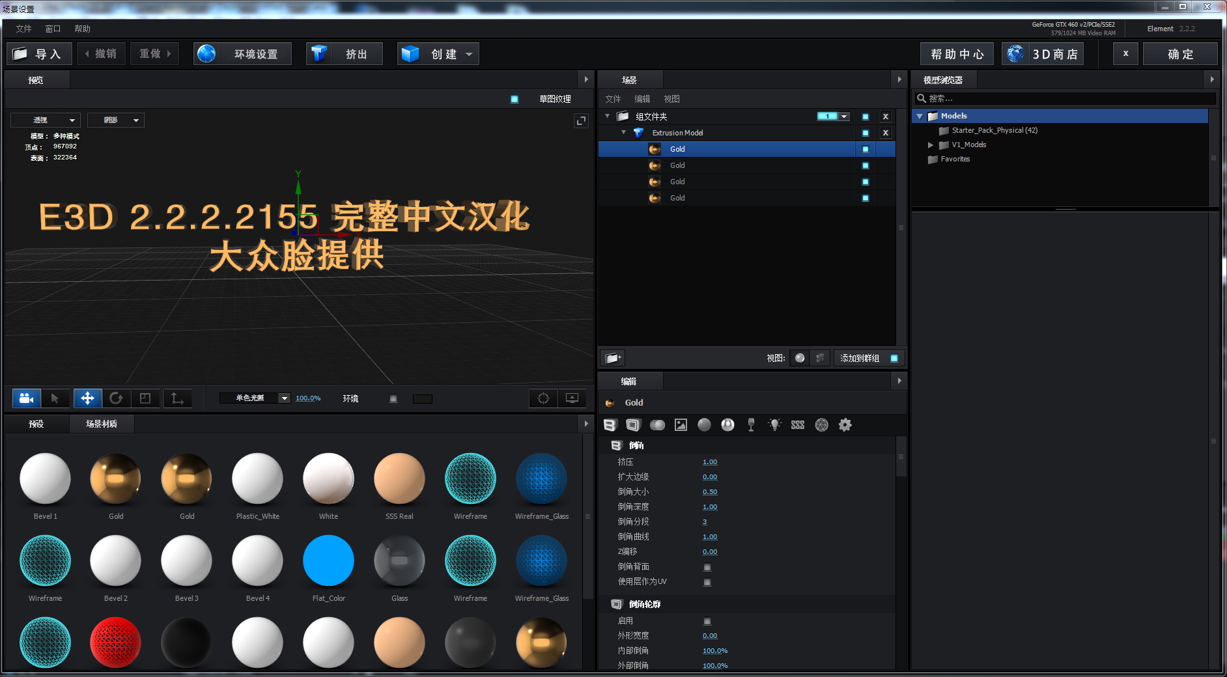This screenshot has width=1227, height=677.
Task: Open the glass material settings icon
Action: point(751,424)
